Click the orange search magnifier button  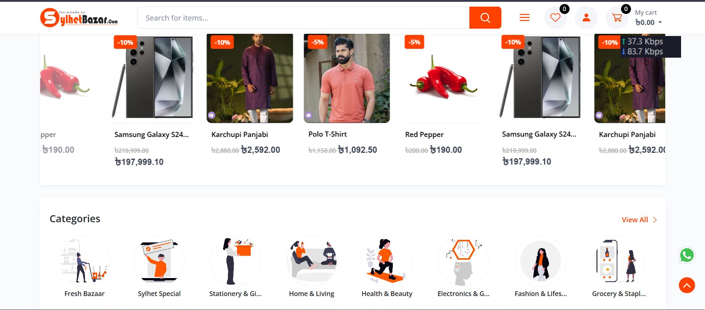click(485, 18)
